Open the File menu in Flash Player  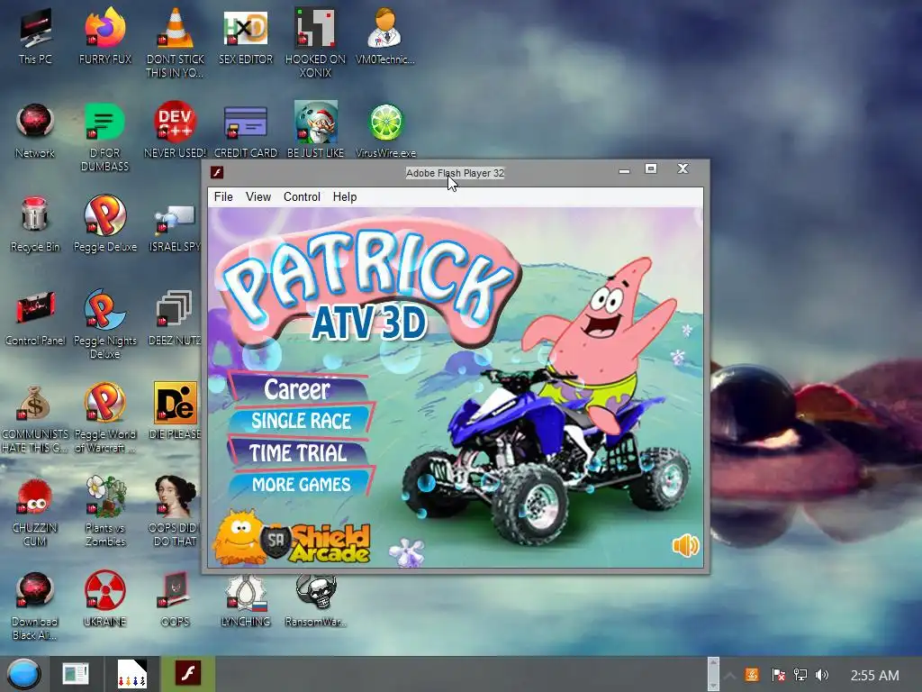(223, 196)
